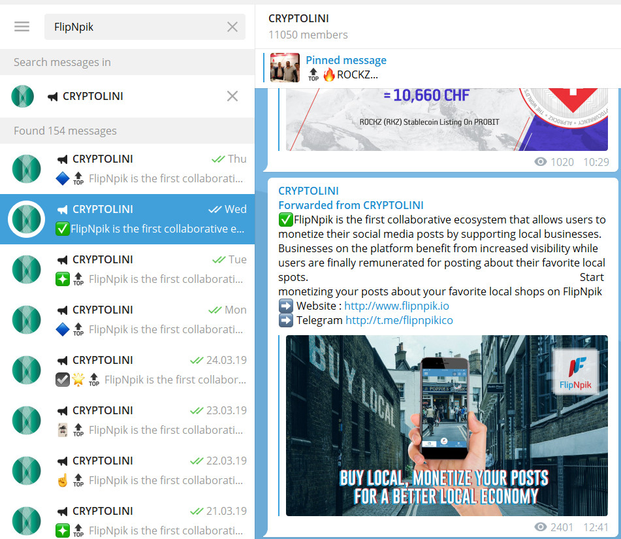The height and width of the screenshot is (539, 621).
Task: Click the avatar of the Tue result
Action: coord(27,269)
